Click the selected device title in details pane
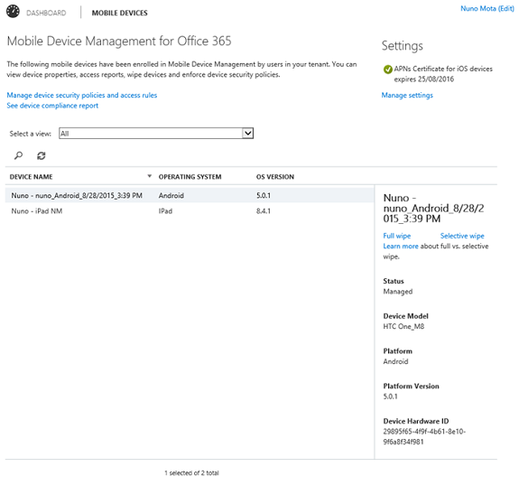 pyautogui.click(x=433, y=208)
